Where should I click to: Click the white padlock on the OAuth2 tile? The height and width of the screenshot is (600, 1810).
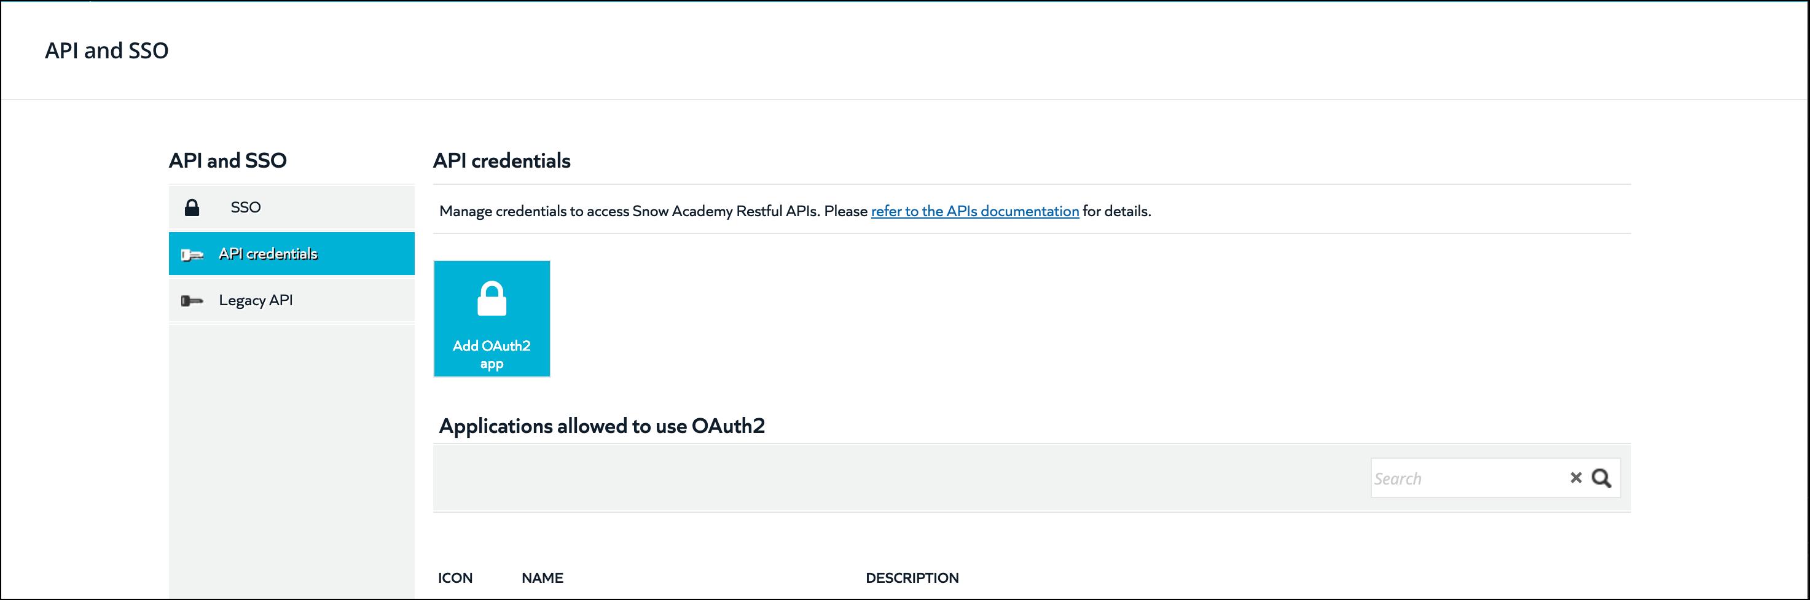pyautogui.click(x=492, y=298)
